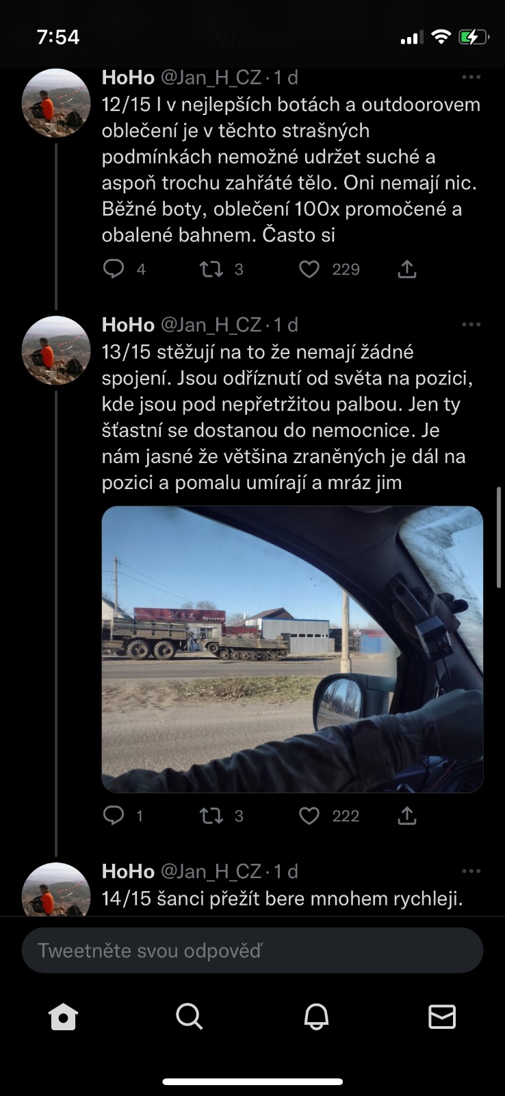This screenshot has width=505, height=1096.
Task: Share the 12/15 tweet
Action: [407, 269]
